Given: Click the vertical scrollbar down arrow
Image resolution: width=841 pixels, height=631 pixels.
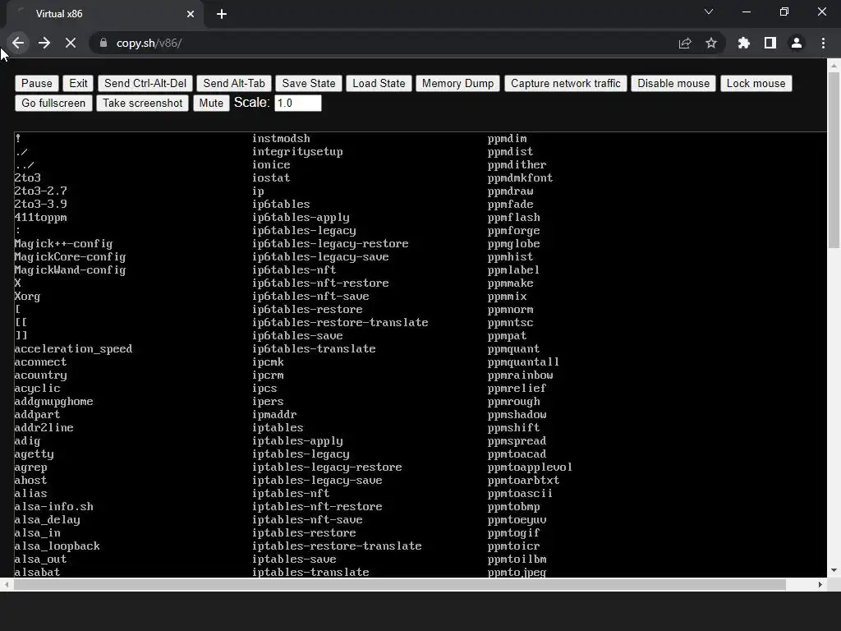Looking at the screenshot, I should [x=834, y=570].
